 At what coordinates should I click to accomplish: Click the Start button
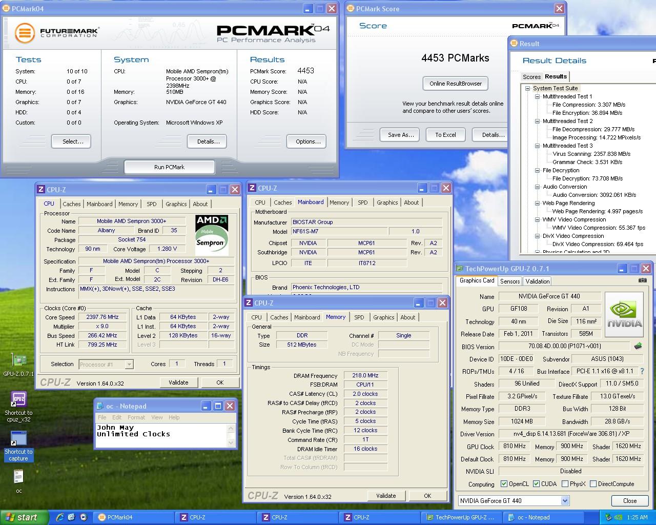click(x=24, y=517)
